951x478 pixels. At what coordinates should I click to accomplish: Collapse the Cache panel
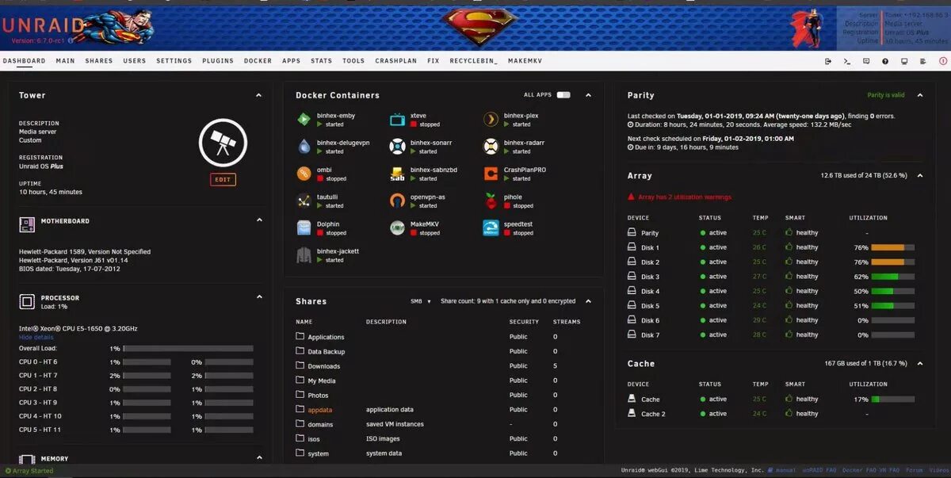click(920, 363)
